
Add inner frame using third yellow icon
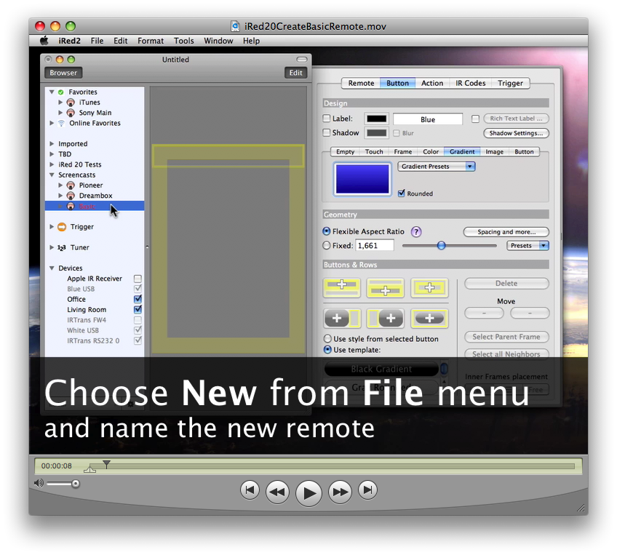pos(429,287)
